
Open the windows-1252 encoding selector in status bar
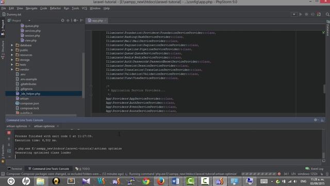[307, 174]
